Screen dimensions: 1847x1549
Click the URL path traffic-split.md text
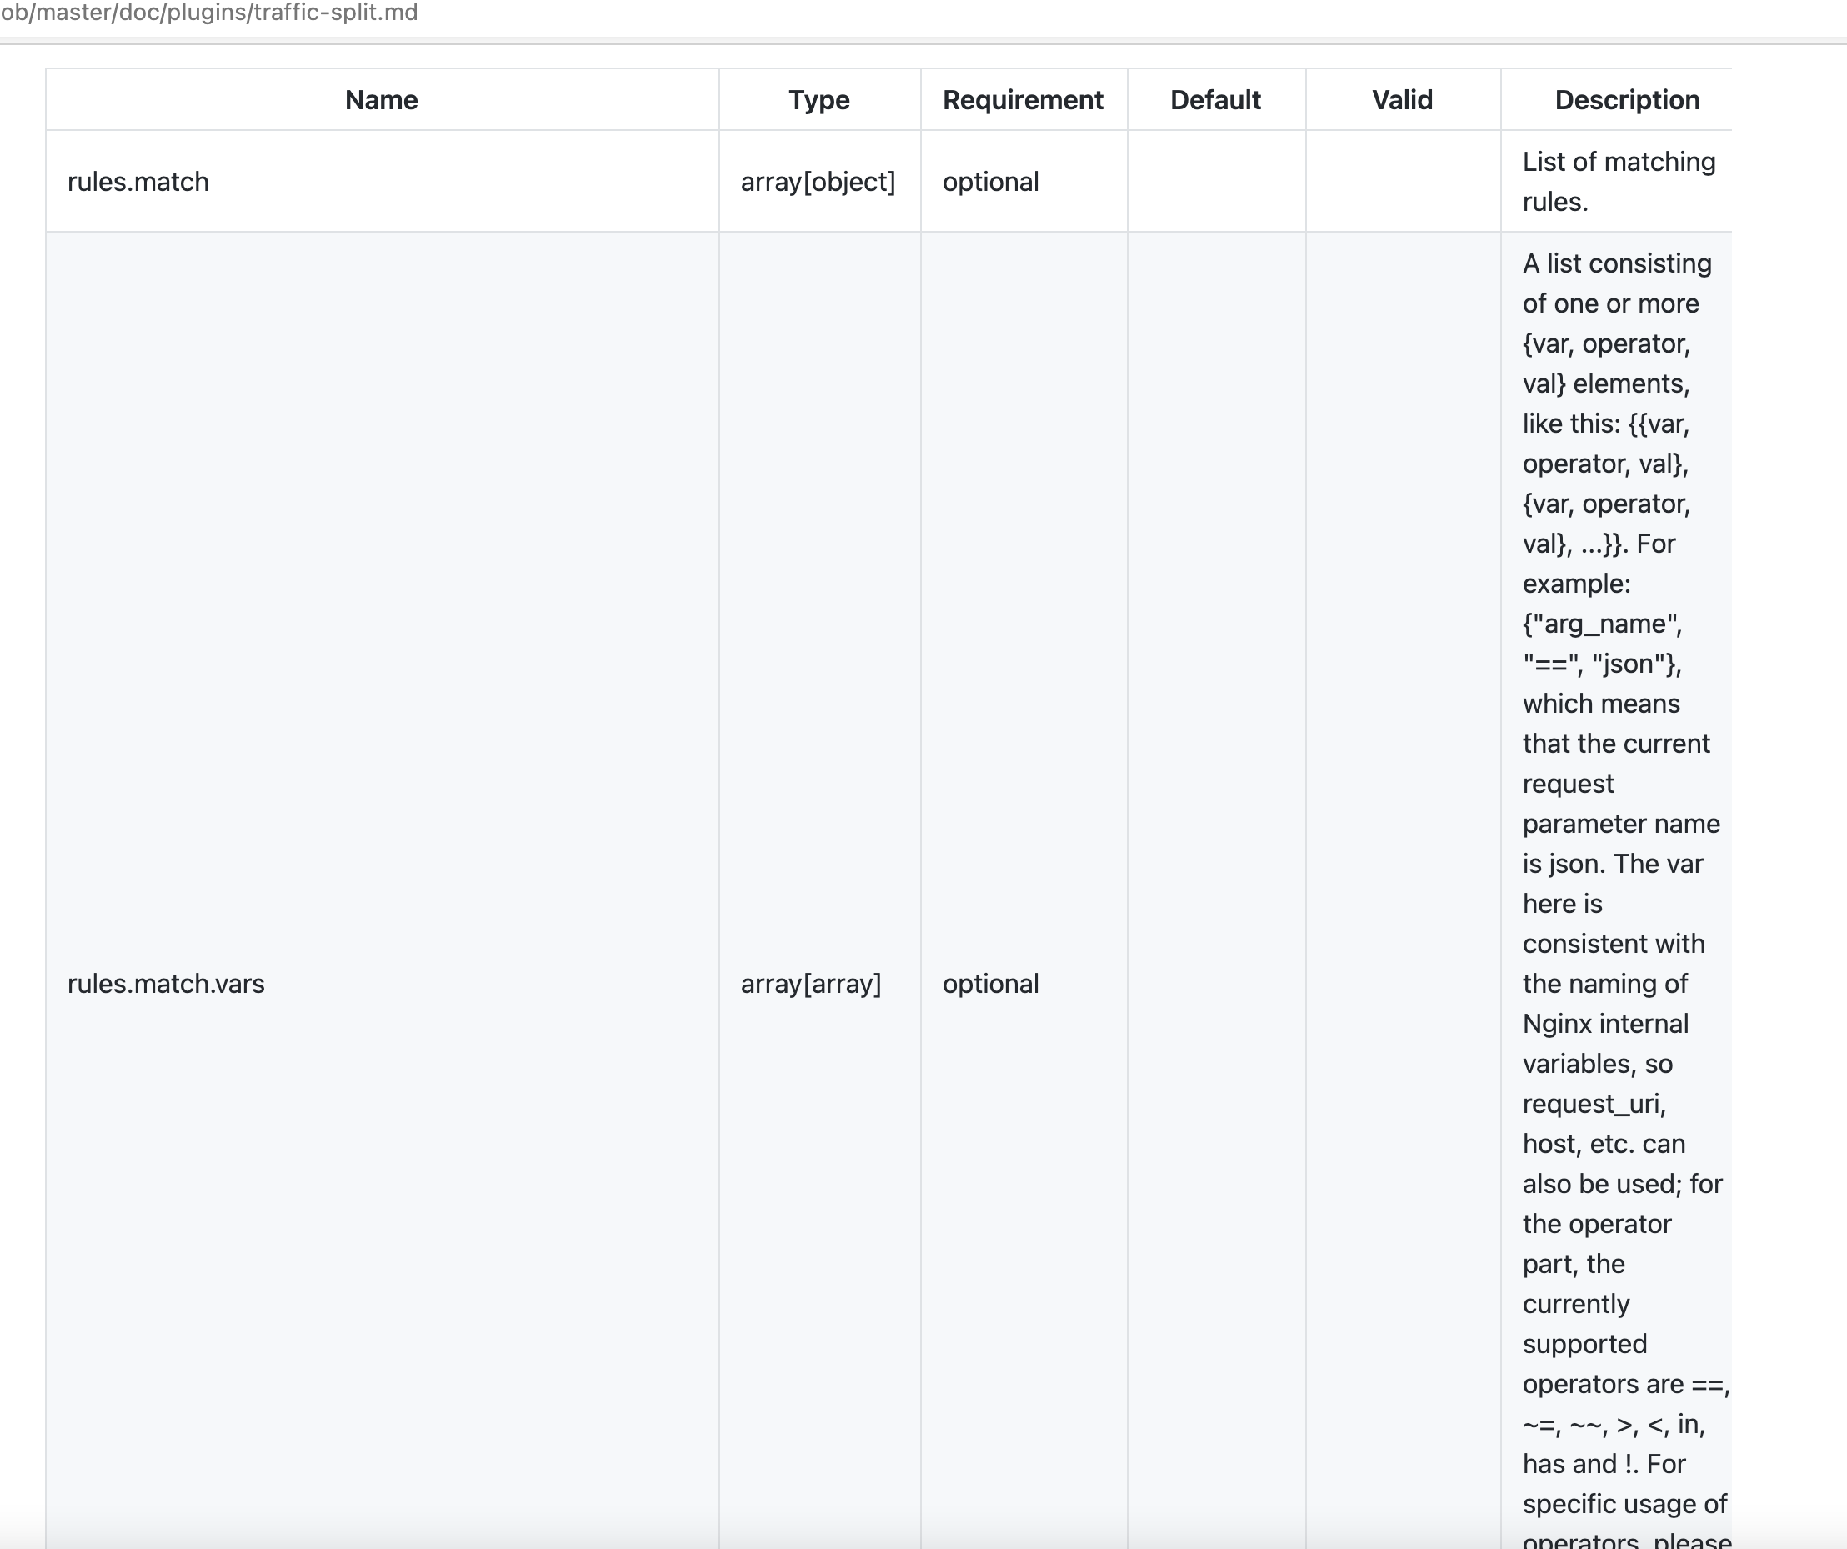click(x=208, y=13)
